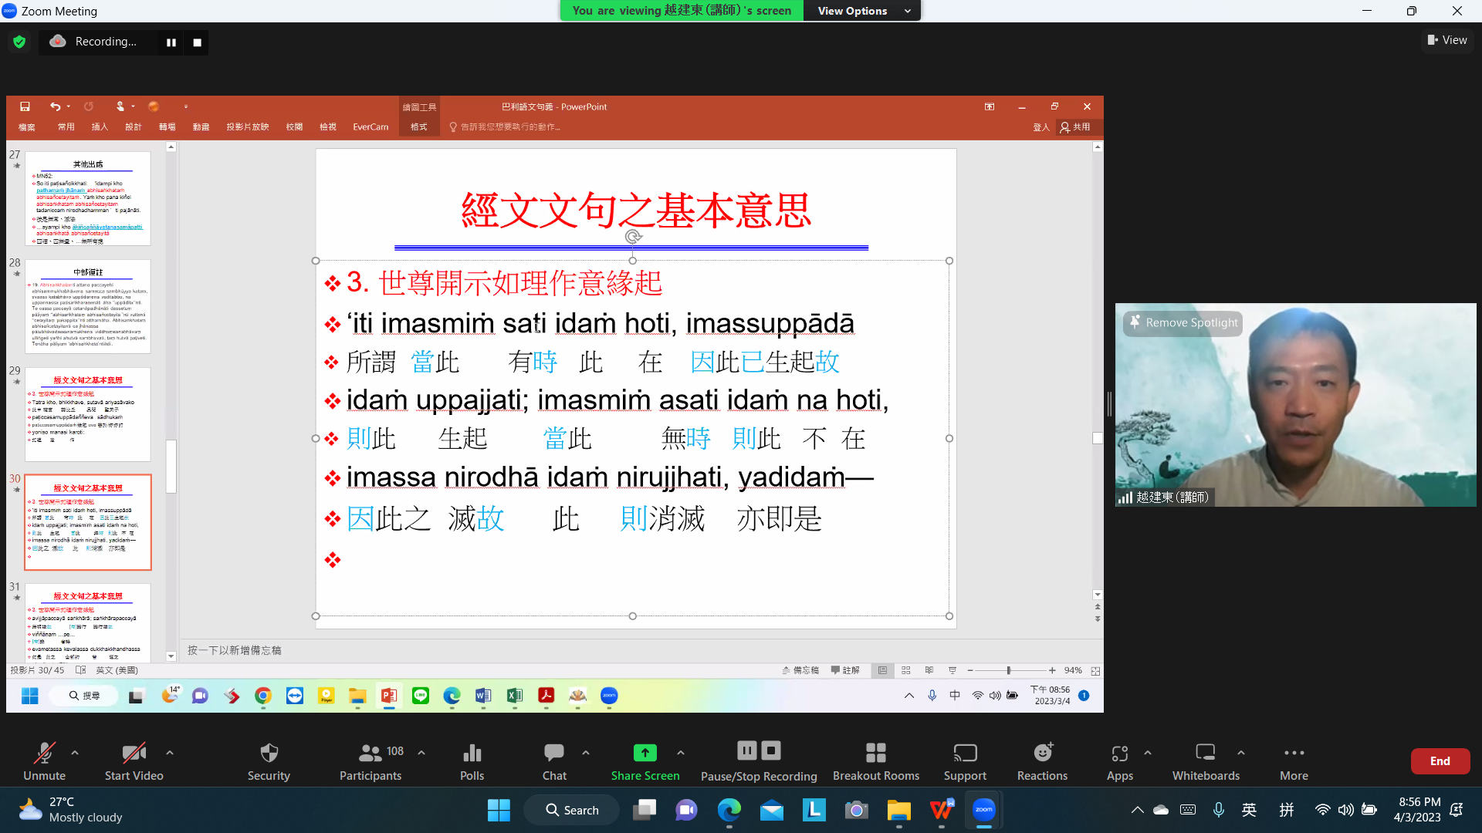The image size is (1482, 833).
Task: Open the Whiteboards icon
Action: 1205,753
